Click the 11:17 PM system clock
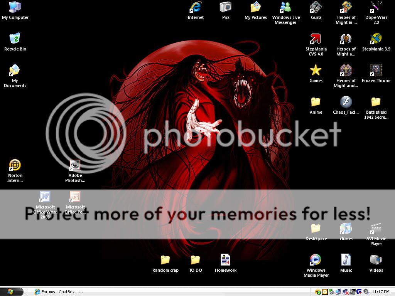The width and height of the screenshot is (395, 296). [x=381, y=292]
